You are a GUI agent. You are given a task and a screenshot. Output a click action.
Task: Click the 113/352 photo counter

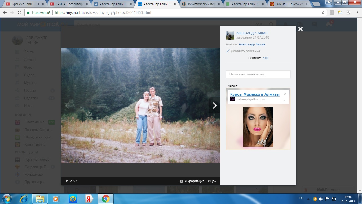click(71, 181)
